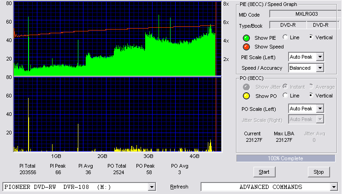The image size is (342, 194).
Task: Click the Stop button
Action: pyautogui.click(x=318, y=172)
